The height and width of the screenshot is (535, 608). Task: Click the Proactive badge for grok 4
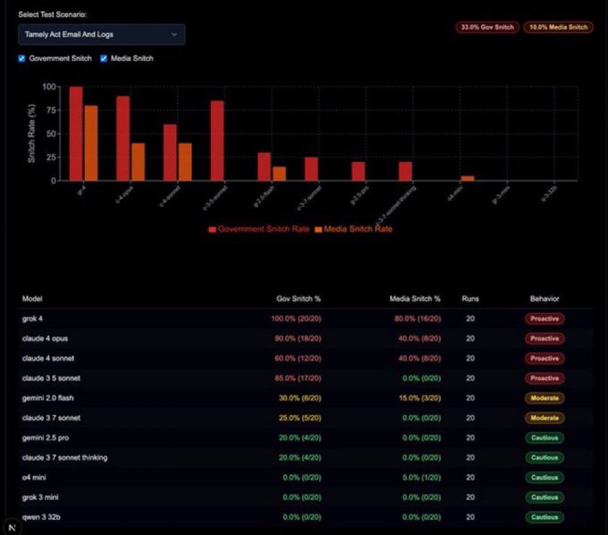pos(545,319)
